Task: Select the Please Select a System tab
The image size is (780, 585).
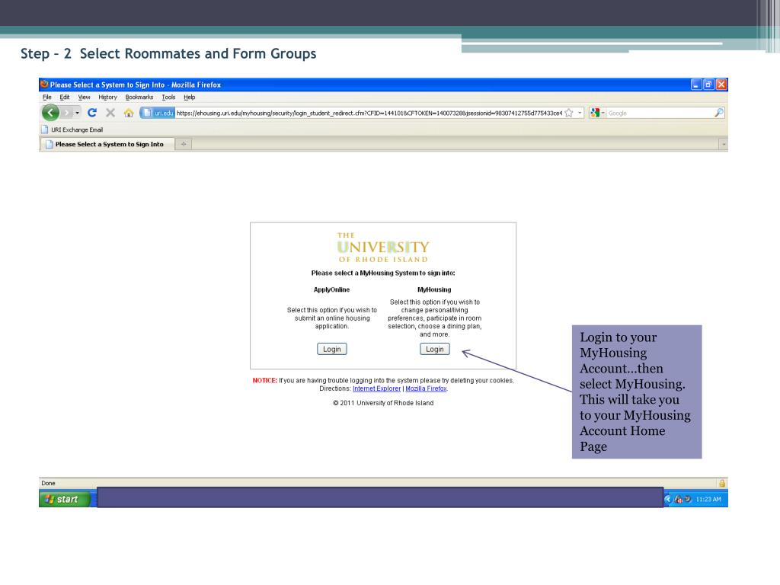Action: (x=107, y=144)
